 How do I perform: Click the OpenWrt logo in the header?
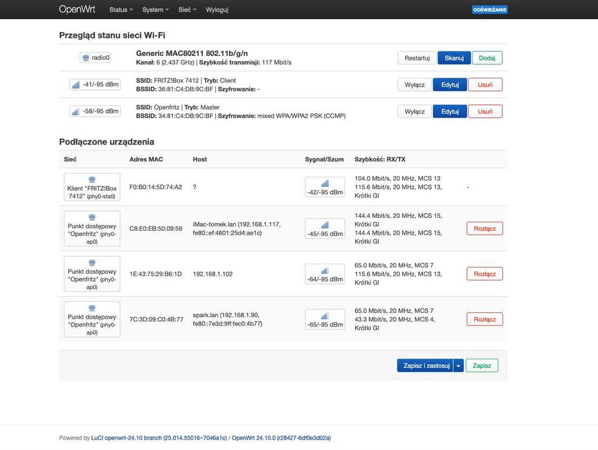pyautogui.click(x=77, y=10)
